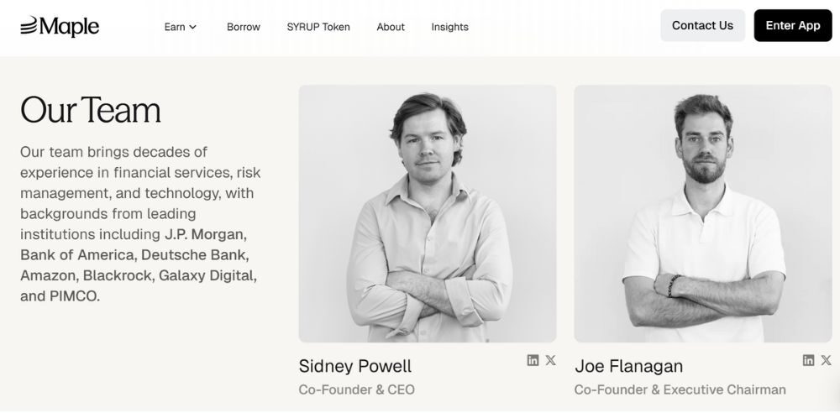Click the team description paragraph mentioning PIMCO

click(x=139, y=223)
